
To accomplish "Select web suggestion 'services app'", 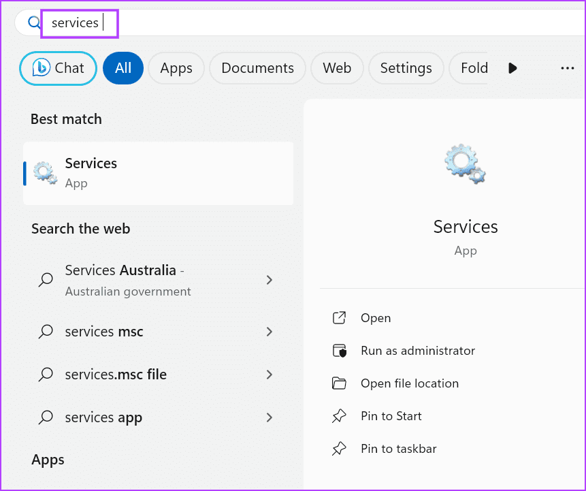I will point(159,417).
